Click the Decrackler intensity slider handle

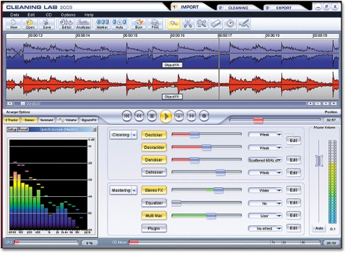(x=206, y=147)
